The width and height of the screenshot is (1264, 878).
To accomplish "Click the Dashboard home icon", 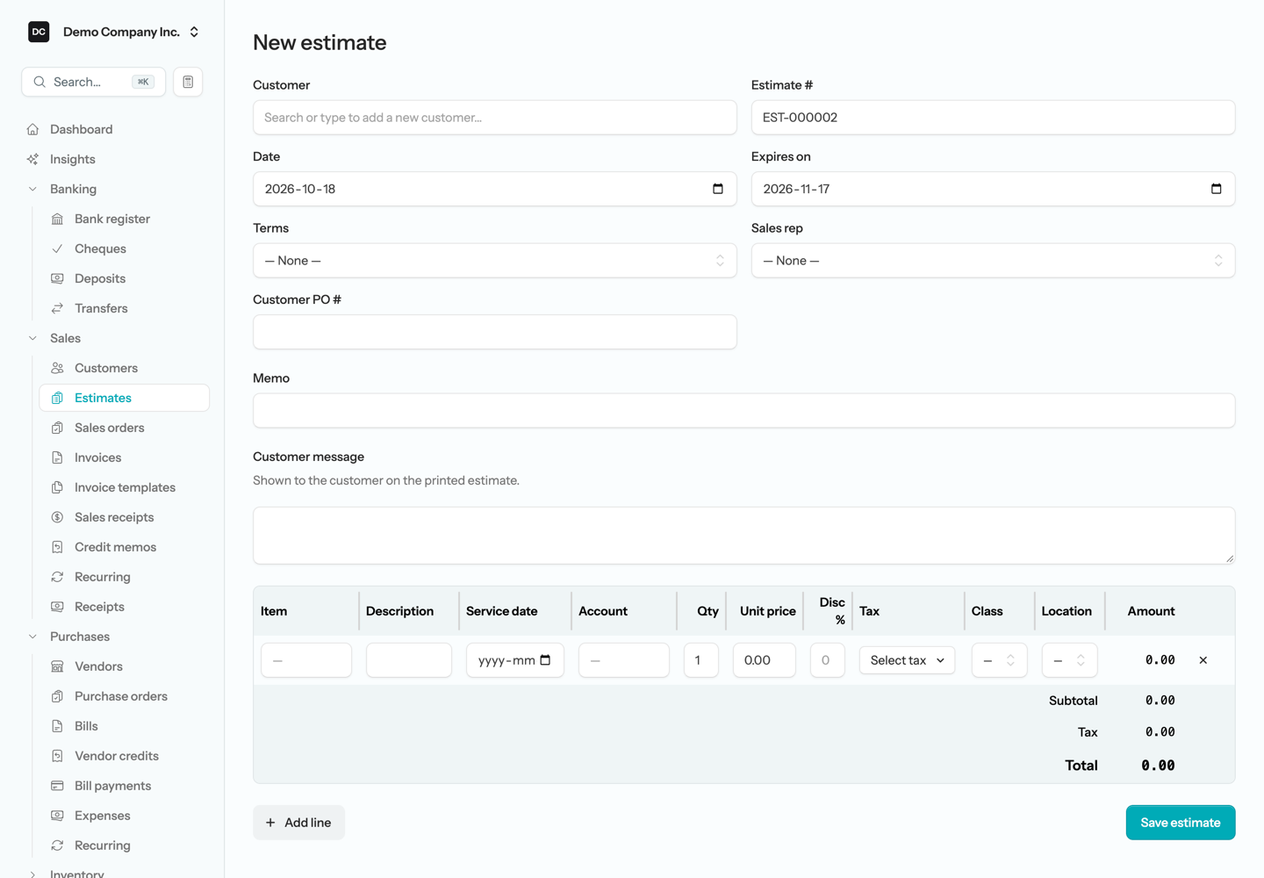I will point(32,129).
